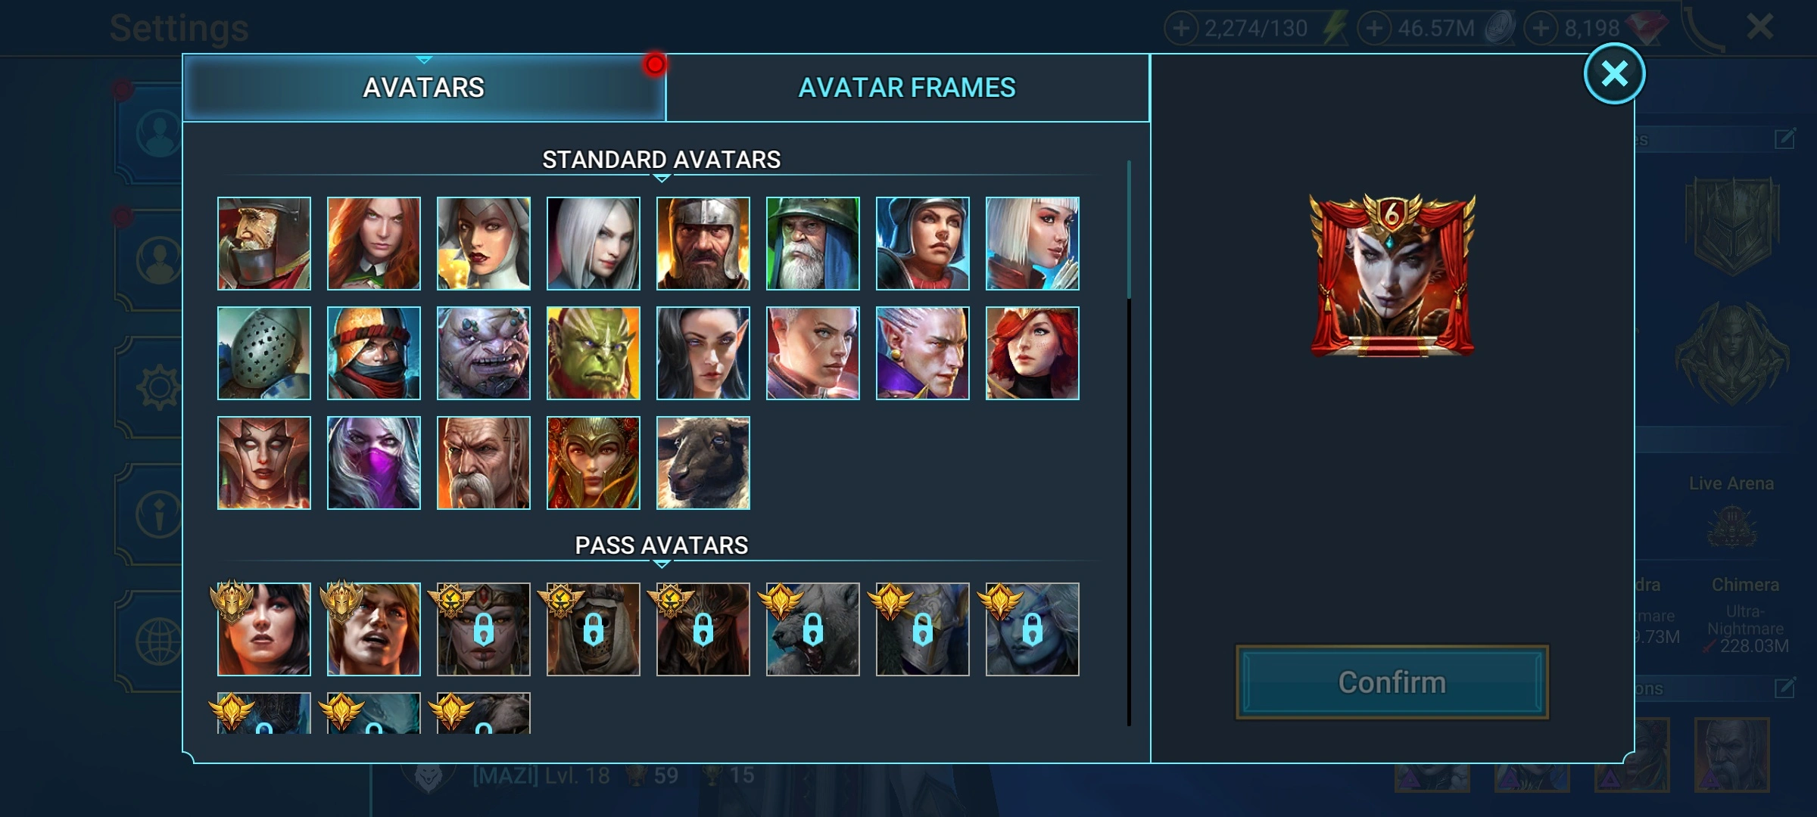
Task: Select the old man with mustache avatar
Action: tap(483, 463)
